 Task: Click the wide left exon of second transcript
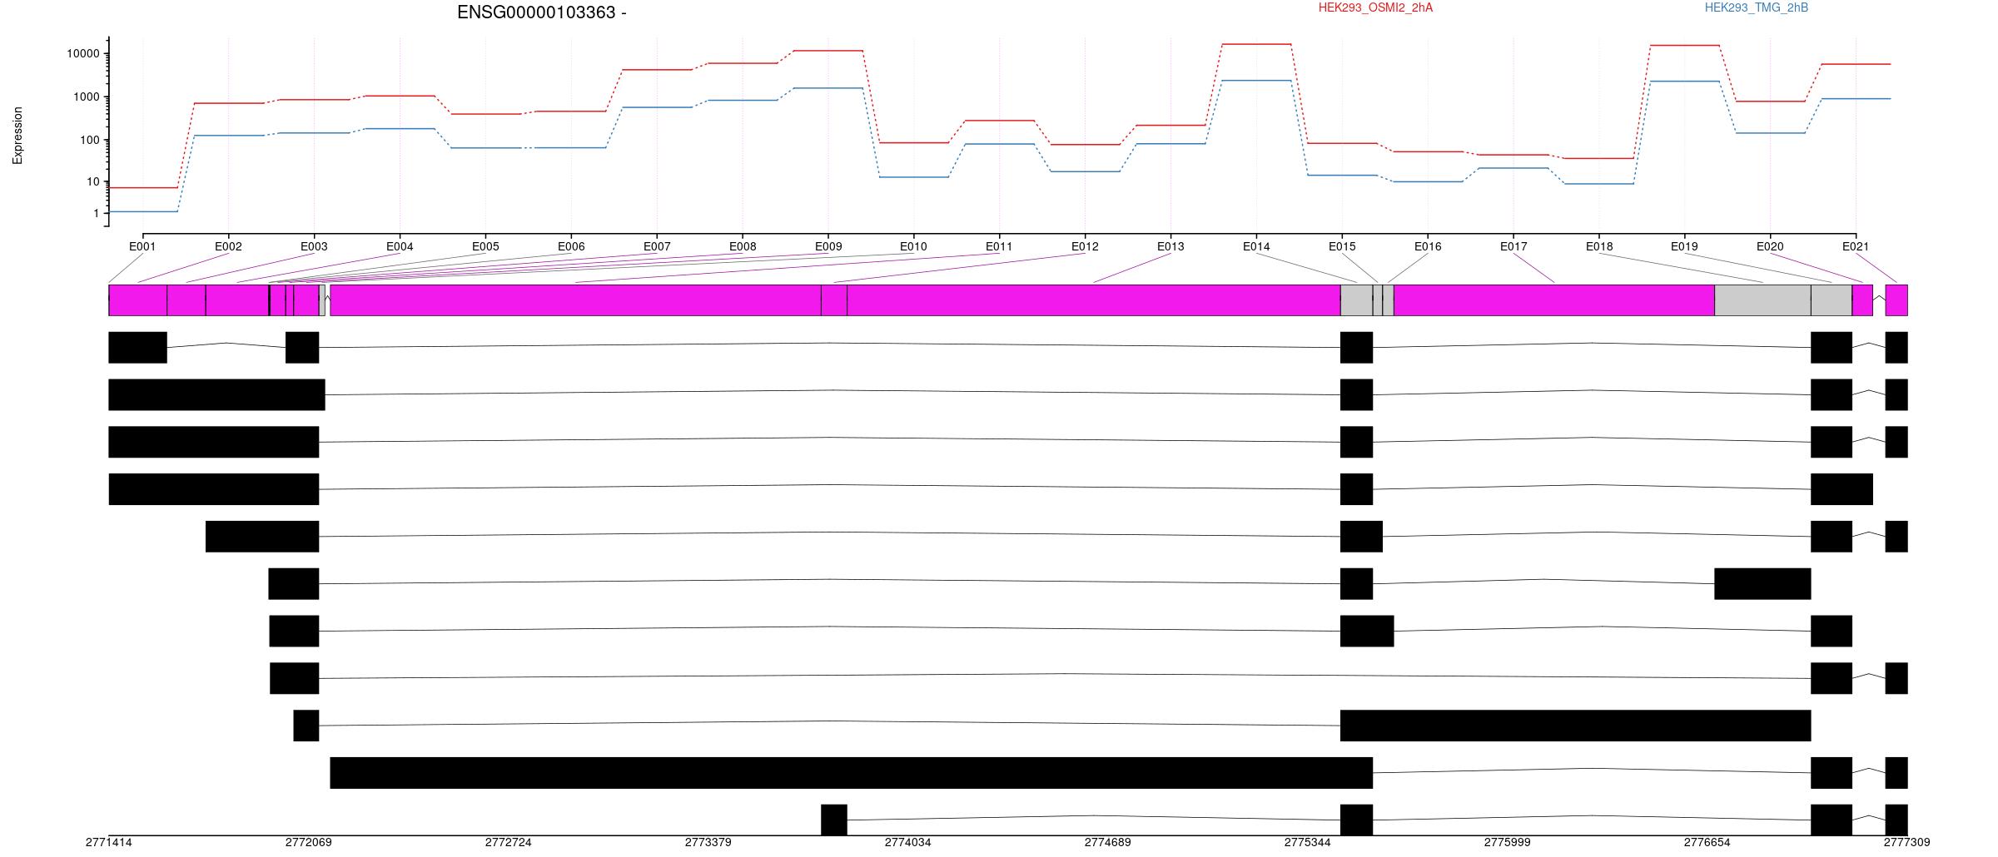click(x=216, y=395)
